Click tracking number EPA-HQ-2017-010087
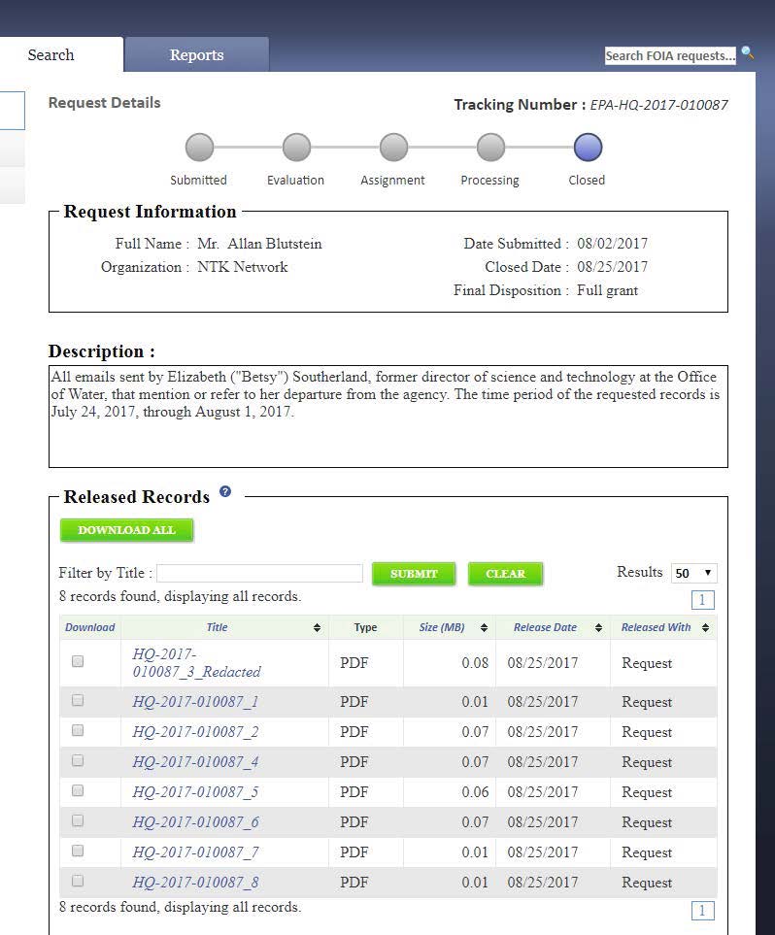Viewport: 775px width, 935px height. pyautogui.click(x=658, y=105)
